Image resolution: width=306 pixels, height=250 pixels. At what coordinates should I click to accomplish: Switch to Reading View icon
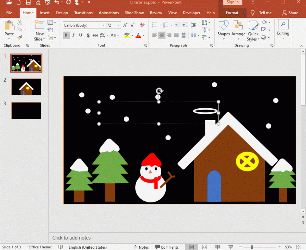[217, 247]
